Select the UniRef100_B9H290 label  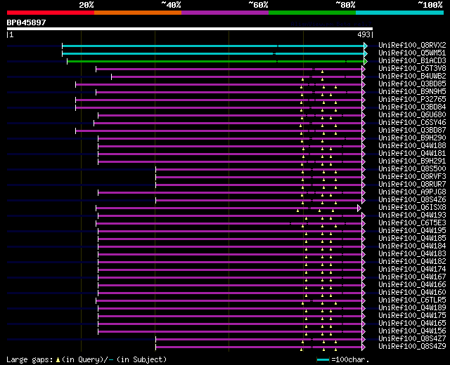pyautogui.click(x=412, y=138)
